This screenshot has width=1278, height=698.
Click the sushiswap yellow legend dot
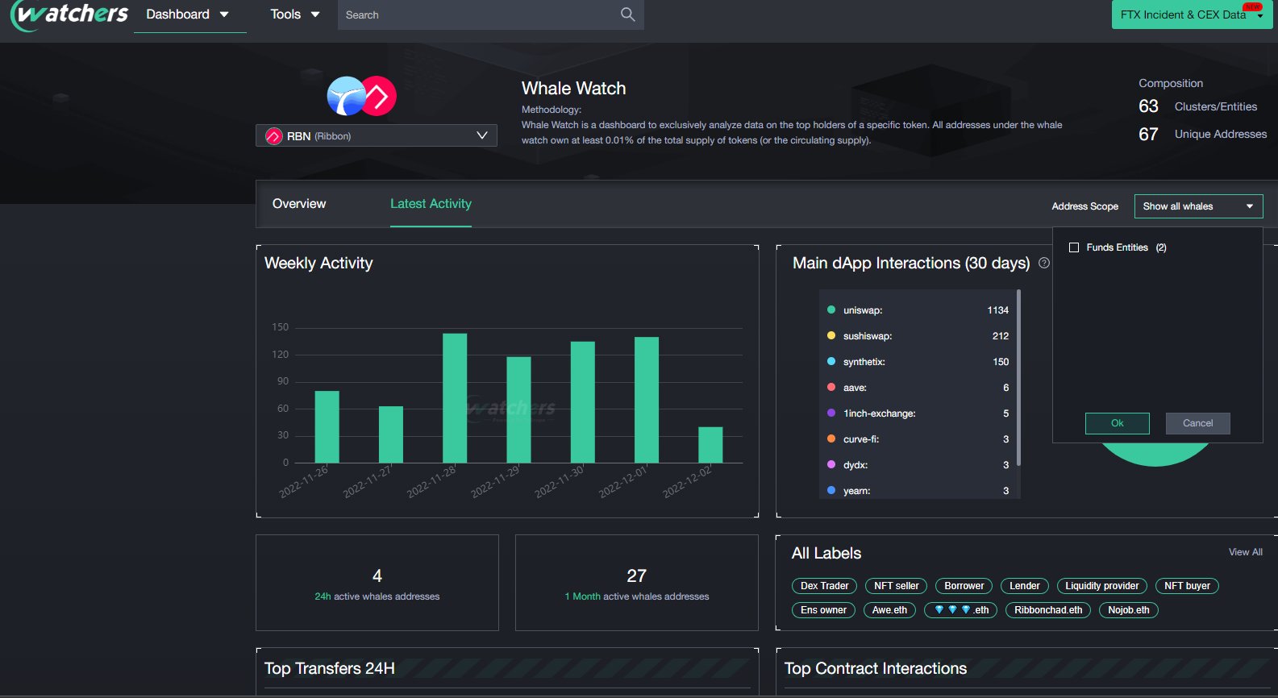pyautogui.click(x=831, y=335)
